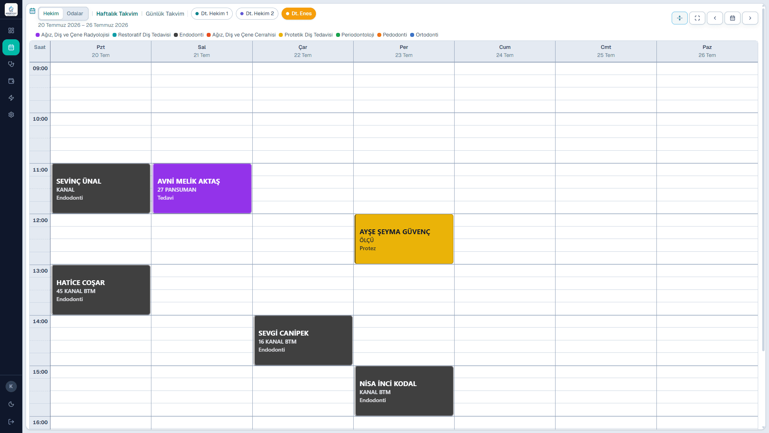Open NİSA İNCİ KODAL appointment
The height and width of the screenshot is (433, 769).
coord(404,391)
